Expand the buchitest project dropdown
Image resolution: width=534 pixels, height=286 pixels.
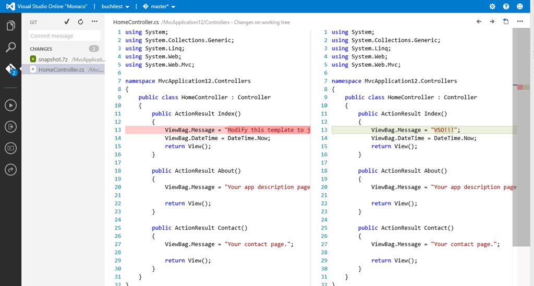116,6
